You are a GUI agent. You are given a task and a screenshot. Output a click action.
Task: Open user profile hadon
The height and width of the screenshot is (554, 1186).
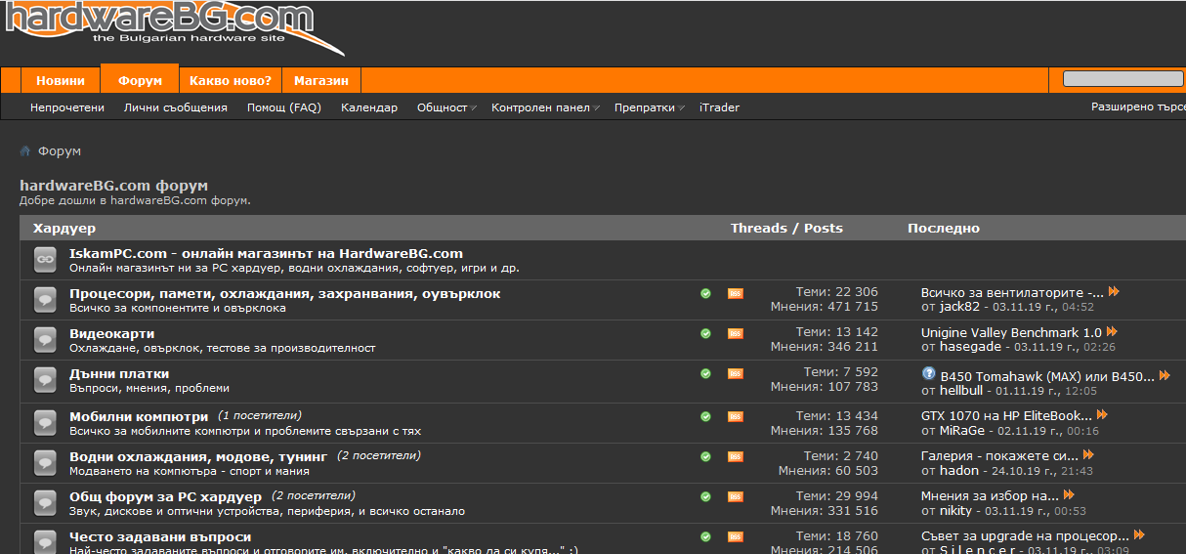pyautogui.click(x=959, y=470)
